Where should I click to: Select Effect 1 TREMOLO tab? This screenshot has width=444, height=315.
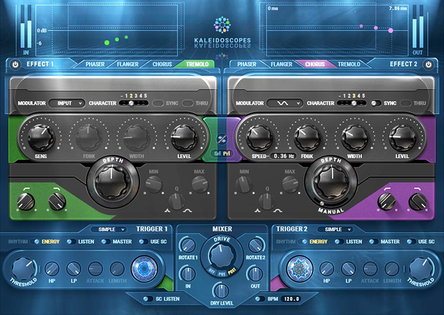[x=197, y=64]
